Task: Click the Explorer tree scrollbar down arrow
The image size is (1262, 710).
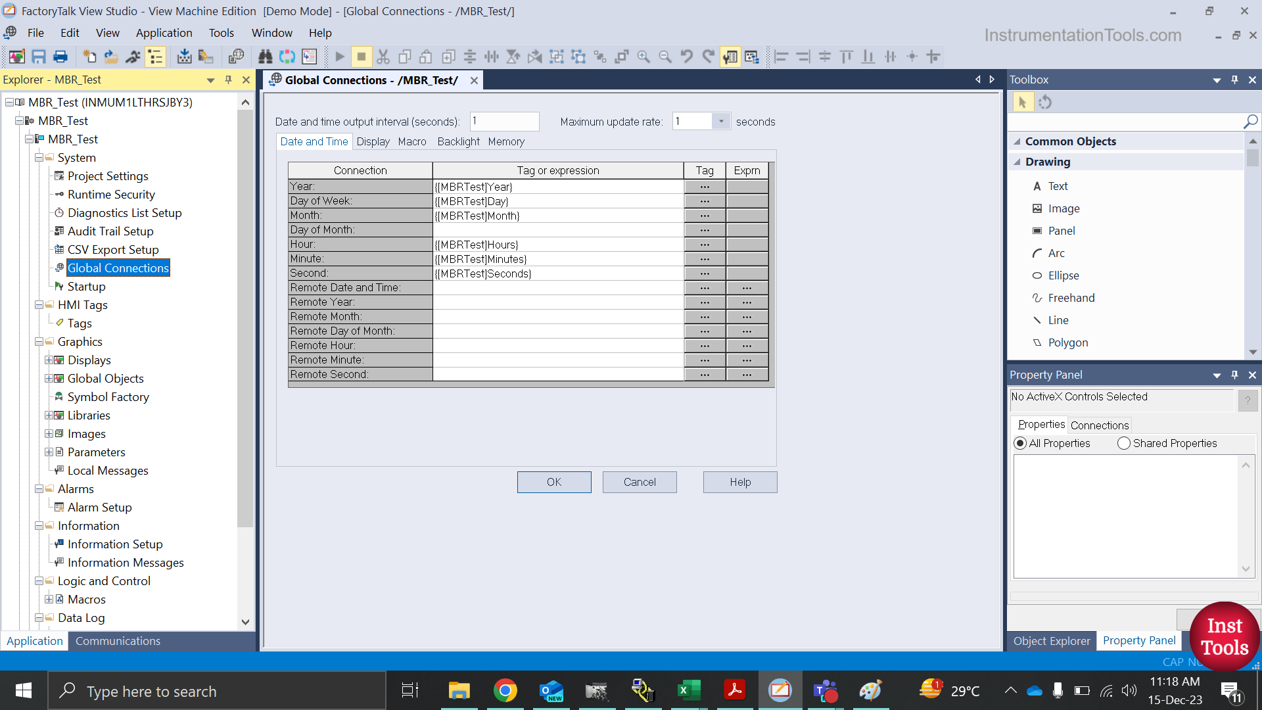Action: click(x=245, y=621)
